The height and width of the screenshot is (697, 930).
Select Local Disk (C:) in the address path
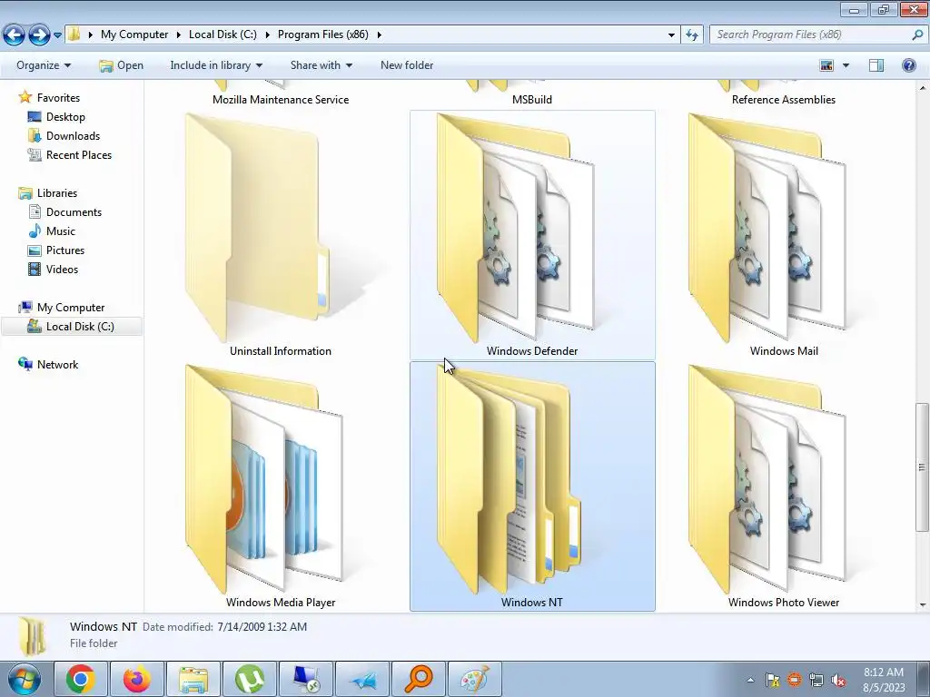223,34
